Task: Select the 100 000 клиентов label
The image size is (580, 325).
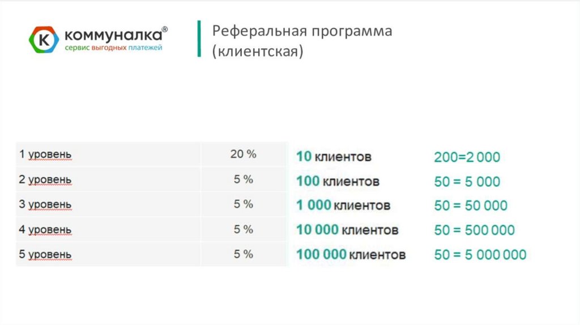Action: point(351,254)
